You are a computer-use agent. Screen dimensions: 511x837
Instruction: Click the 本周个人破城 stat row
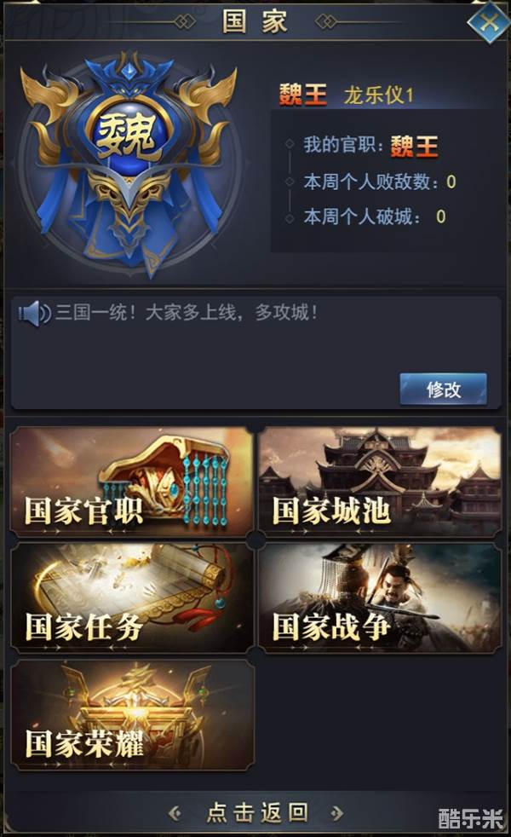tap(375, 216)
